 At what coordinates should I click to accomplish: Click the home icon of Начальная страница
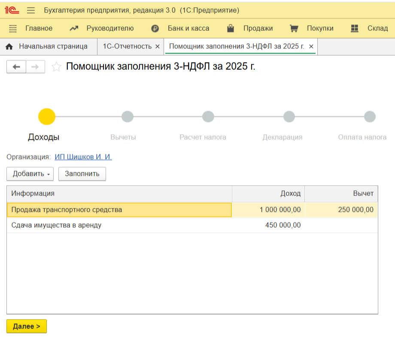click(9, 46)
